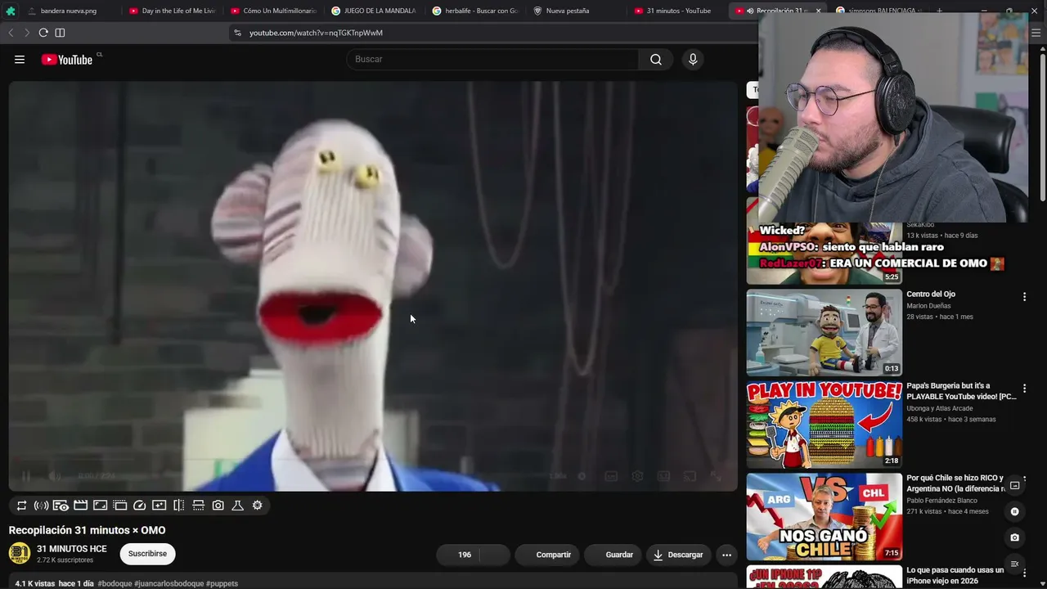Click the round camera icon on the right edge
Image resolution: width=1047 pixels, height=589 pixels.
[1014, 537]
